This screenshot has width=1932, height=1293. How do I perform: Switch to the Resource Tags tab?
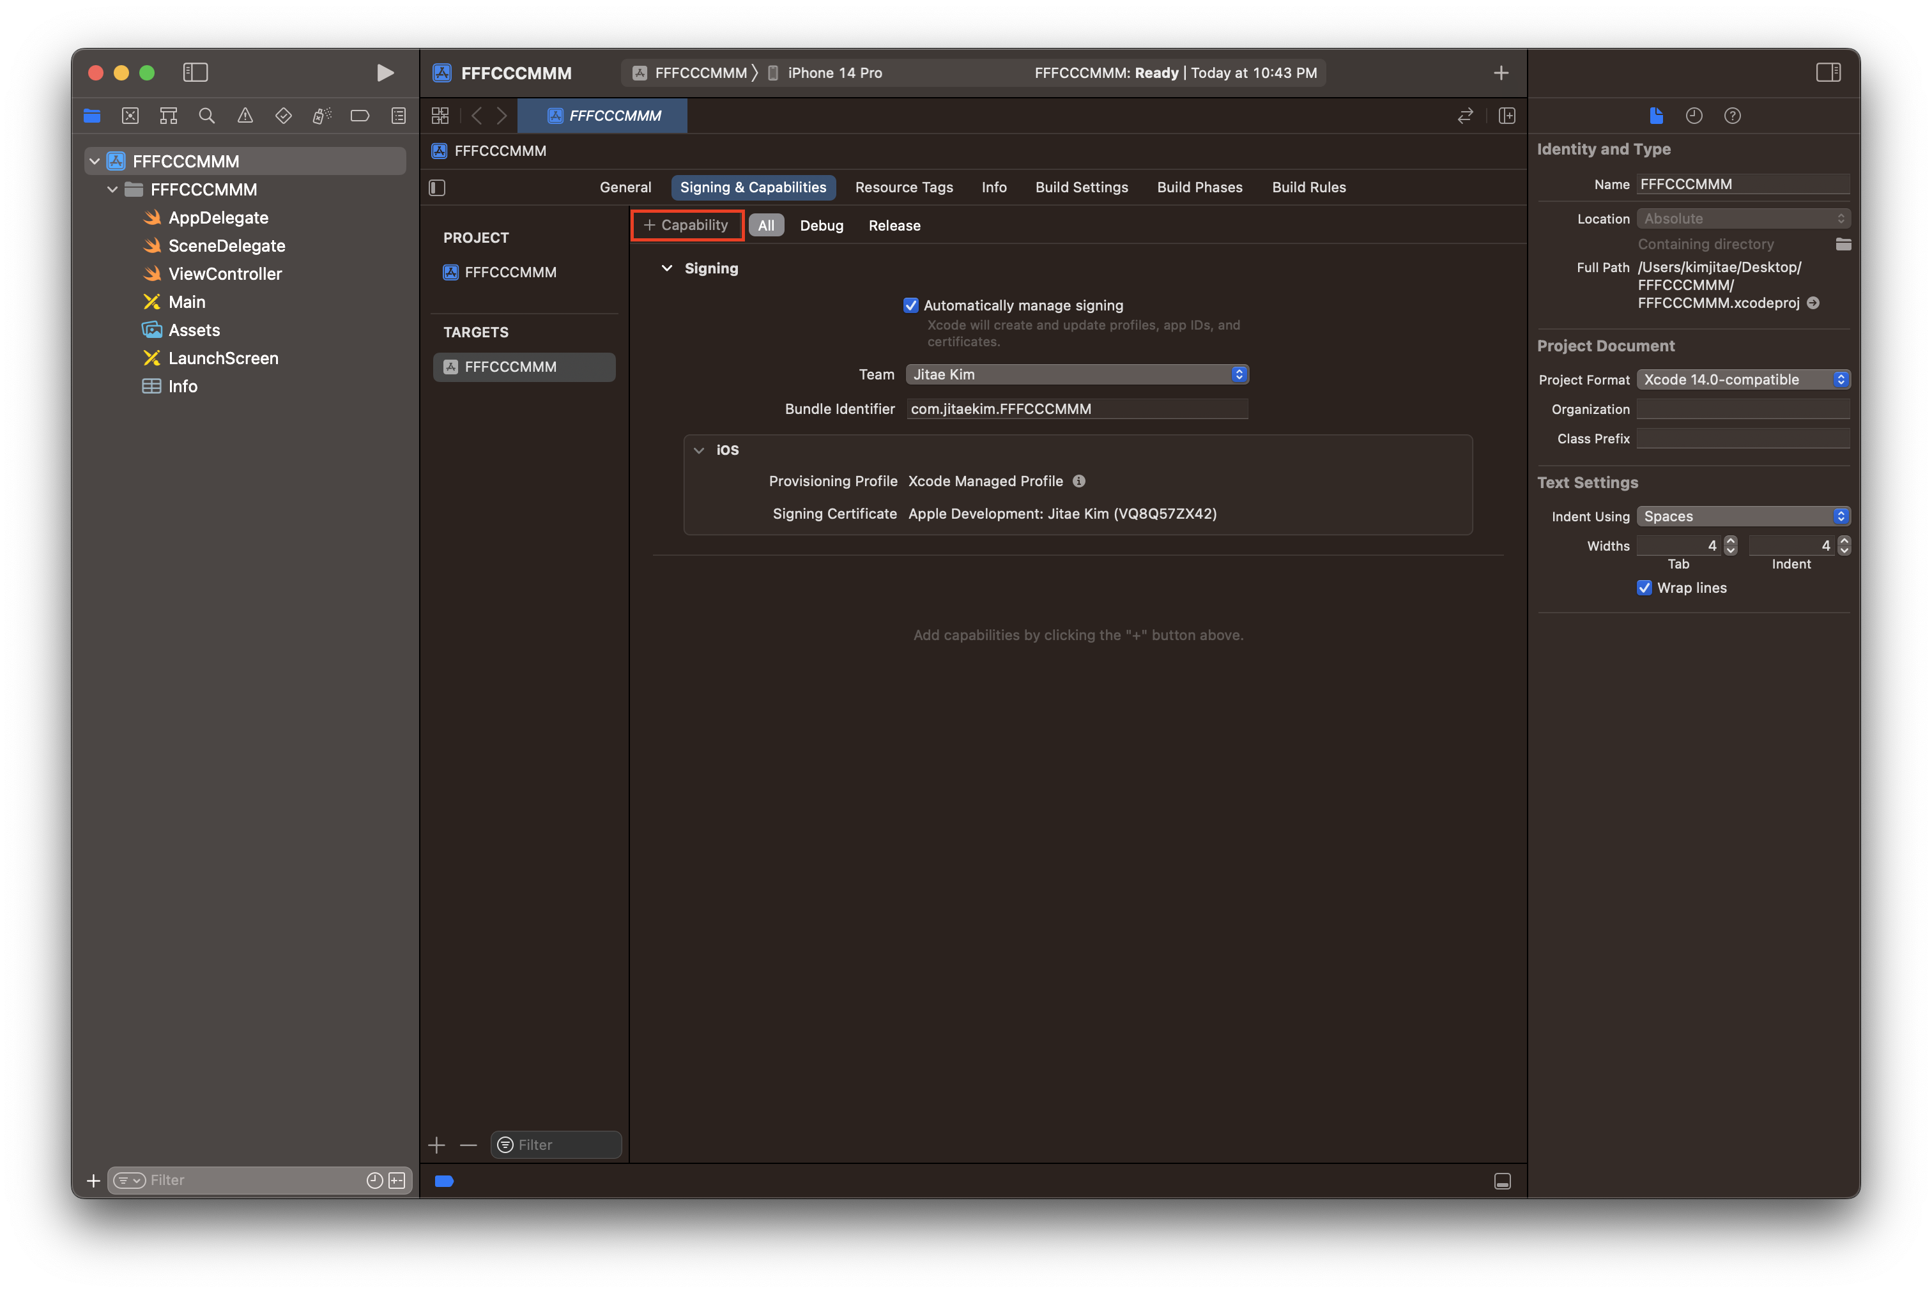[x=904, y=187]
